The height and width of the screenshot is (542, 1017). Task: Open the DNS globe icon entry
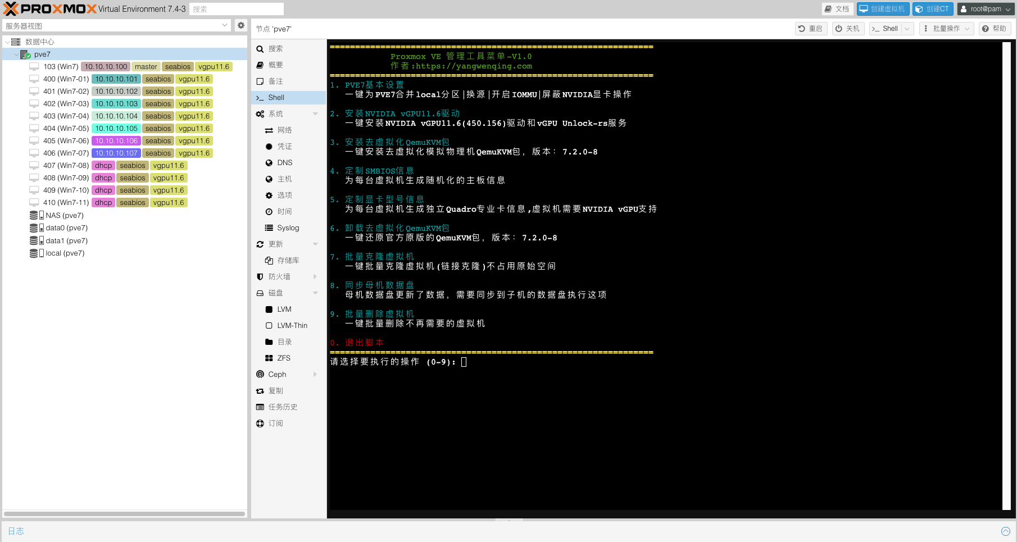tap(269, 163)
